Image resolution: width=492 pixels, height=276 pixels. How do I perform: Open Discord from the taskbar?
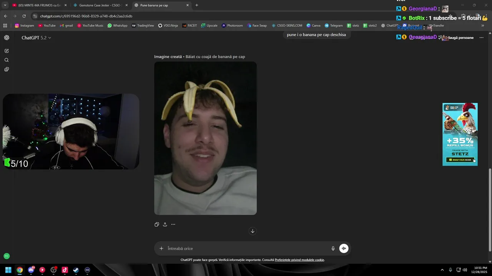pyautogui.click(x=31, y=270)
